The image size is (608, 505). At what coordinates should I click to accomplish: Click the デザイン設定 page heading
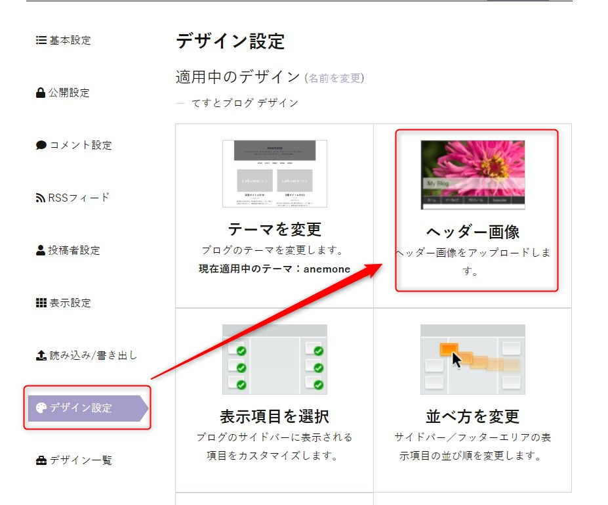231,41
